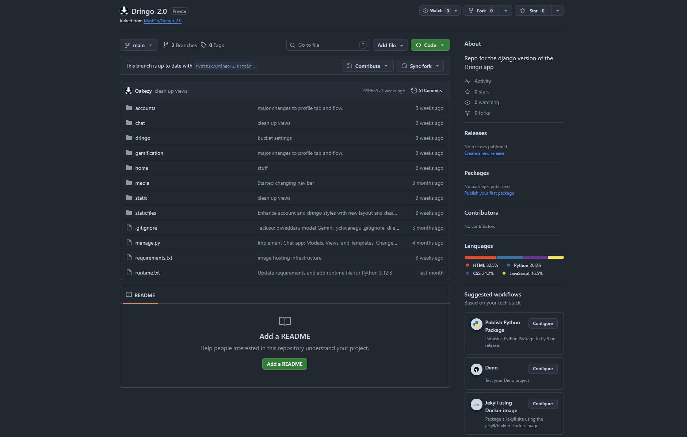Viewport: 687px width, 437px height.
Task: Click the green Add a README button
Action: tap(285, 364)
